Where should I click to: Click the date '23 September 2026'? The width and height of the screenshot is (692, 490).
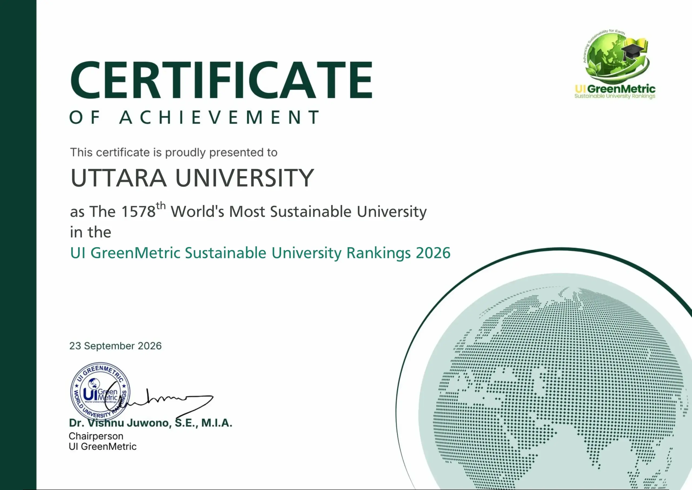coord(115,346)
